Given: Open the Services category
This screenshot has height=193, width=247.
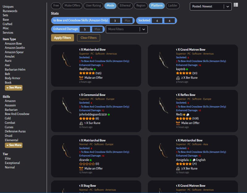Looking at the screenshot, I should [8, 33].
